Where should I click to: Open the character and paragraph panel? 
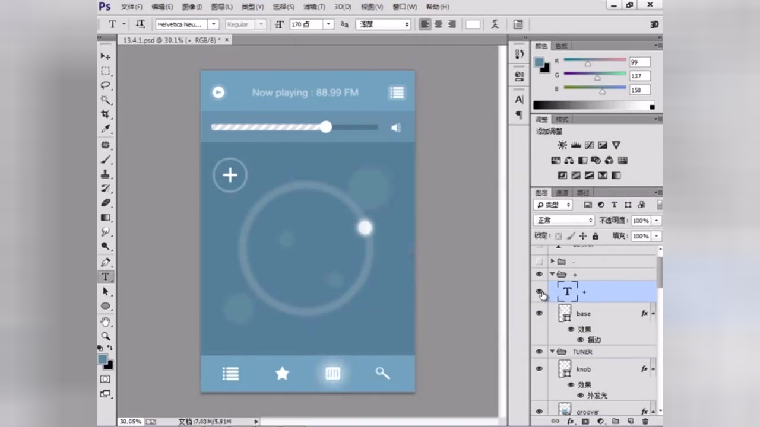tap(518, 24)
